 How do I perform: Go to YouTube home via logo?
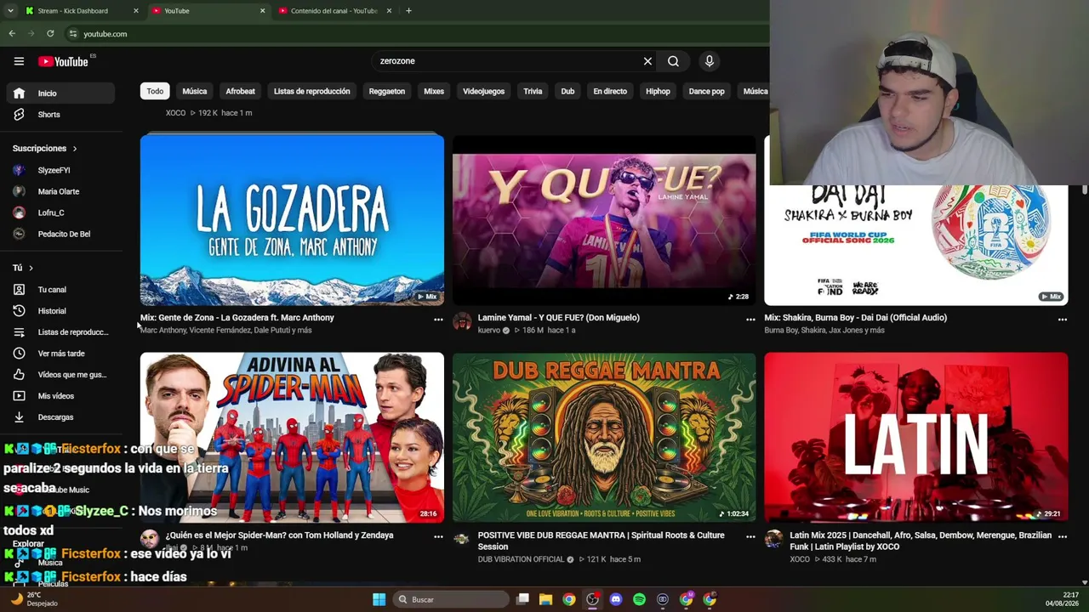pyautogui.click(x=64, y=61)
